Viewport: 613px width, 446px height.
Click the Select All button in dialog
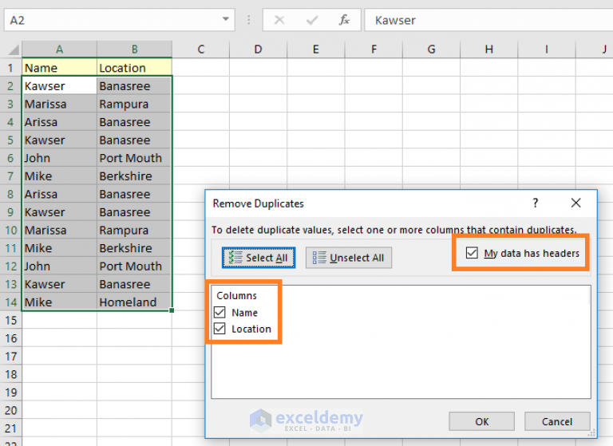(x=259, y=258)
